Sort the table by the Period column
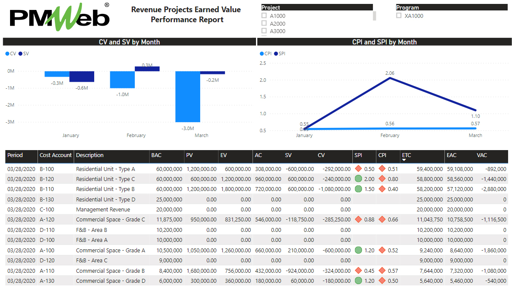This screenshot has height=288, width=512. click(15, 155)
